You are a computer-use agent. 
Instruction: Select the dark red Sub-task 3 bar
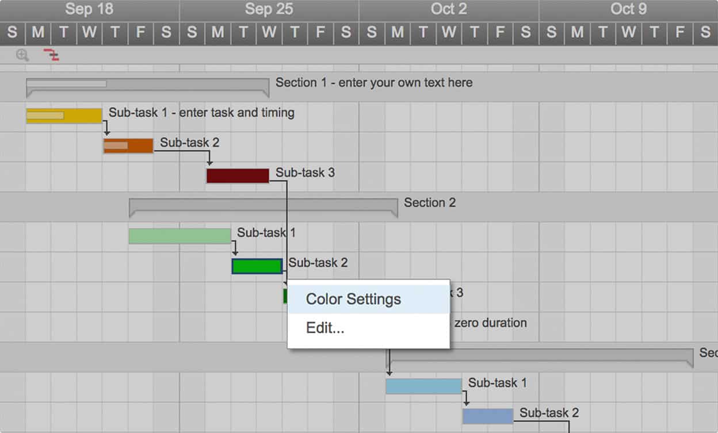click(x=238, y=176)
